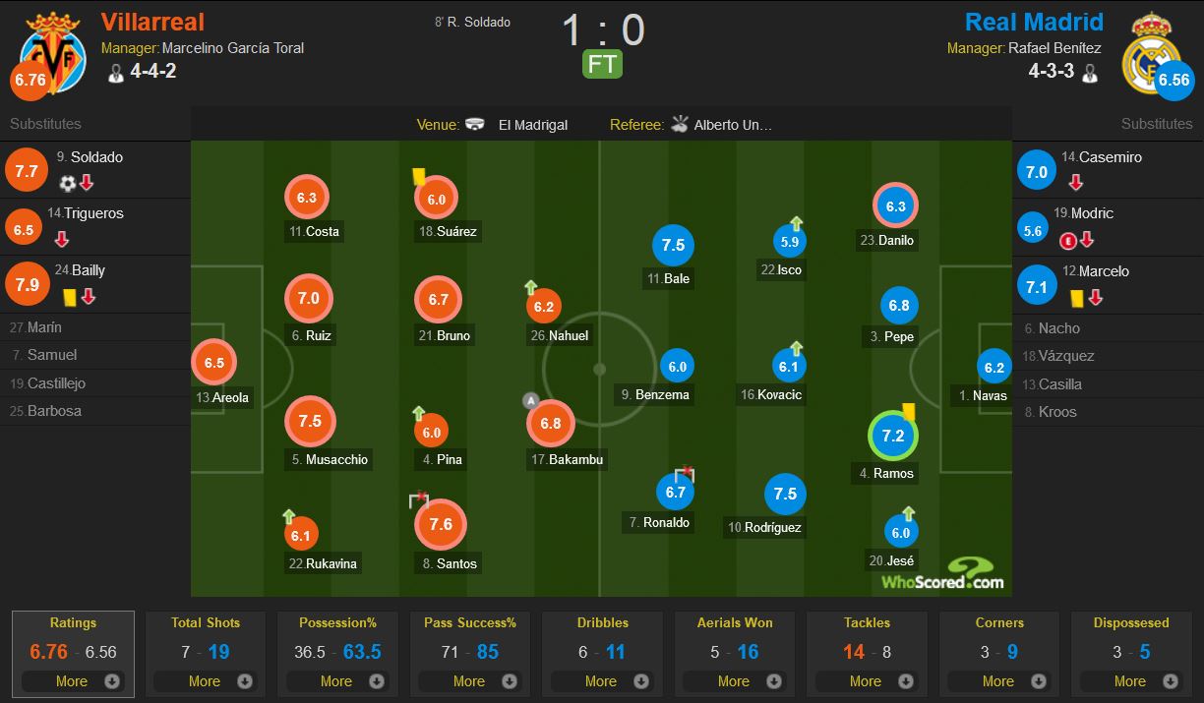Open Marcelino García Toral manager link
Screen dimensions: 1204x703
tap(233, 47)
